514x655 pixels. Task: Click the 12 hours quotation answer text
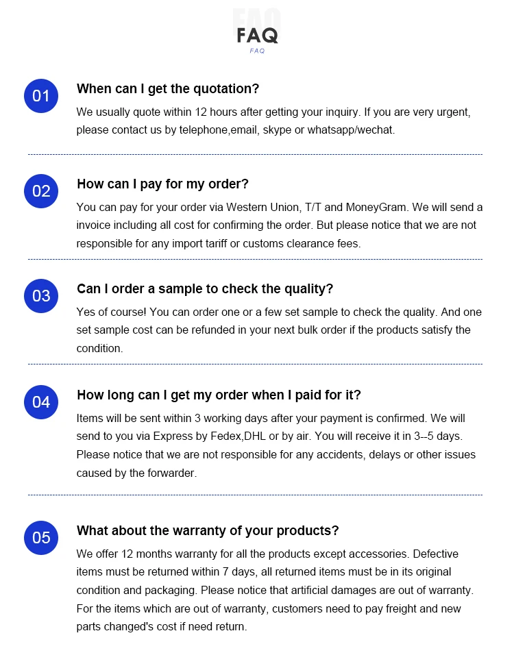tap(273, 121)
